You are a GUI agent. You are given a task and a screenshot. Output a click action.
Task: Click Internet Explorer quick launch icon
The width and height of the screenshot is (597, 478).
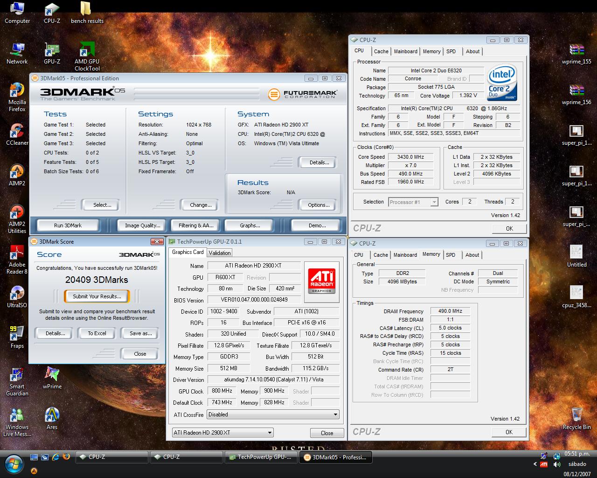click(x=56, y=457)
